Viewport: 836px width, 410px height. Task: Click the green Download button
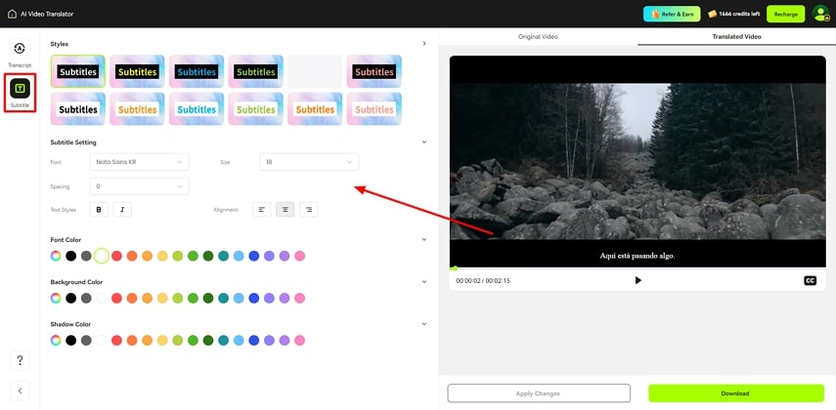tap(735, 393)
